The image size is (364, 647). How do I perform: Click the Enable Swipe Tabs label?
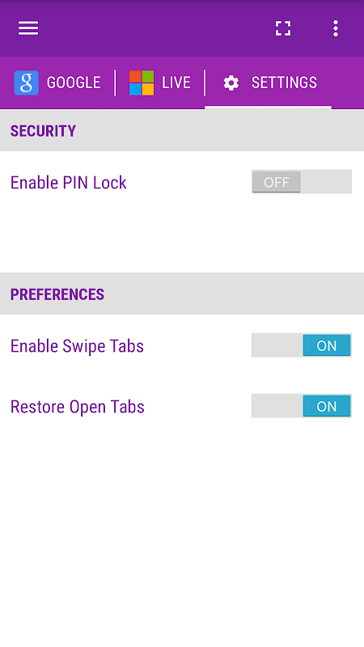tap(77, 346)
